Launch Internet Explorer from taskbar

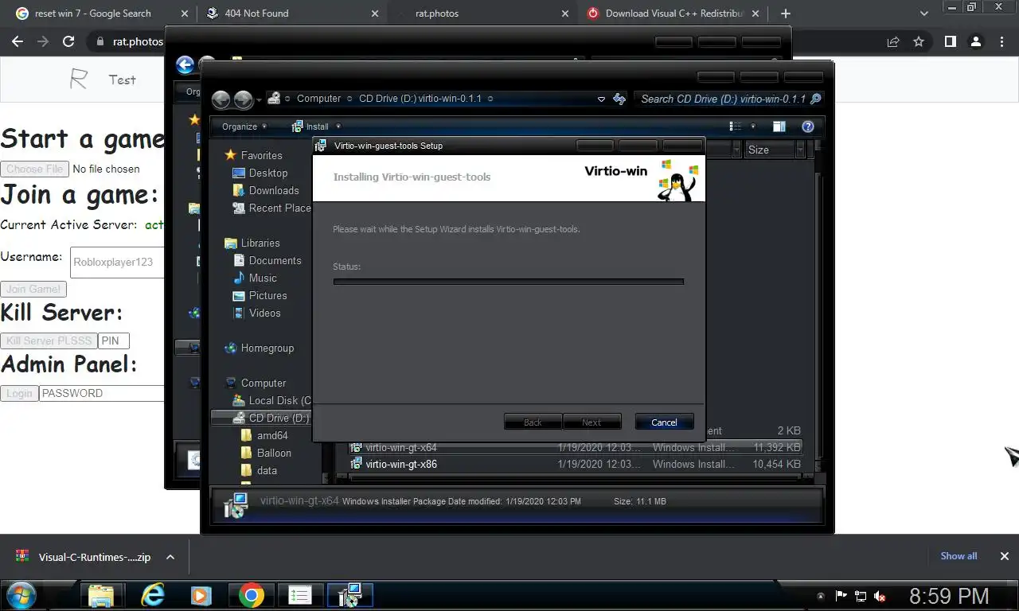point(152,595)
